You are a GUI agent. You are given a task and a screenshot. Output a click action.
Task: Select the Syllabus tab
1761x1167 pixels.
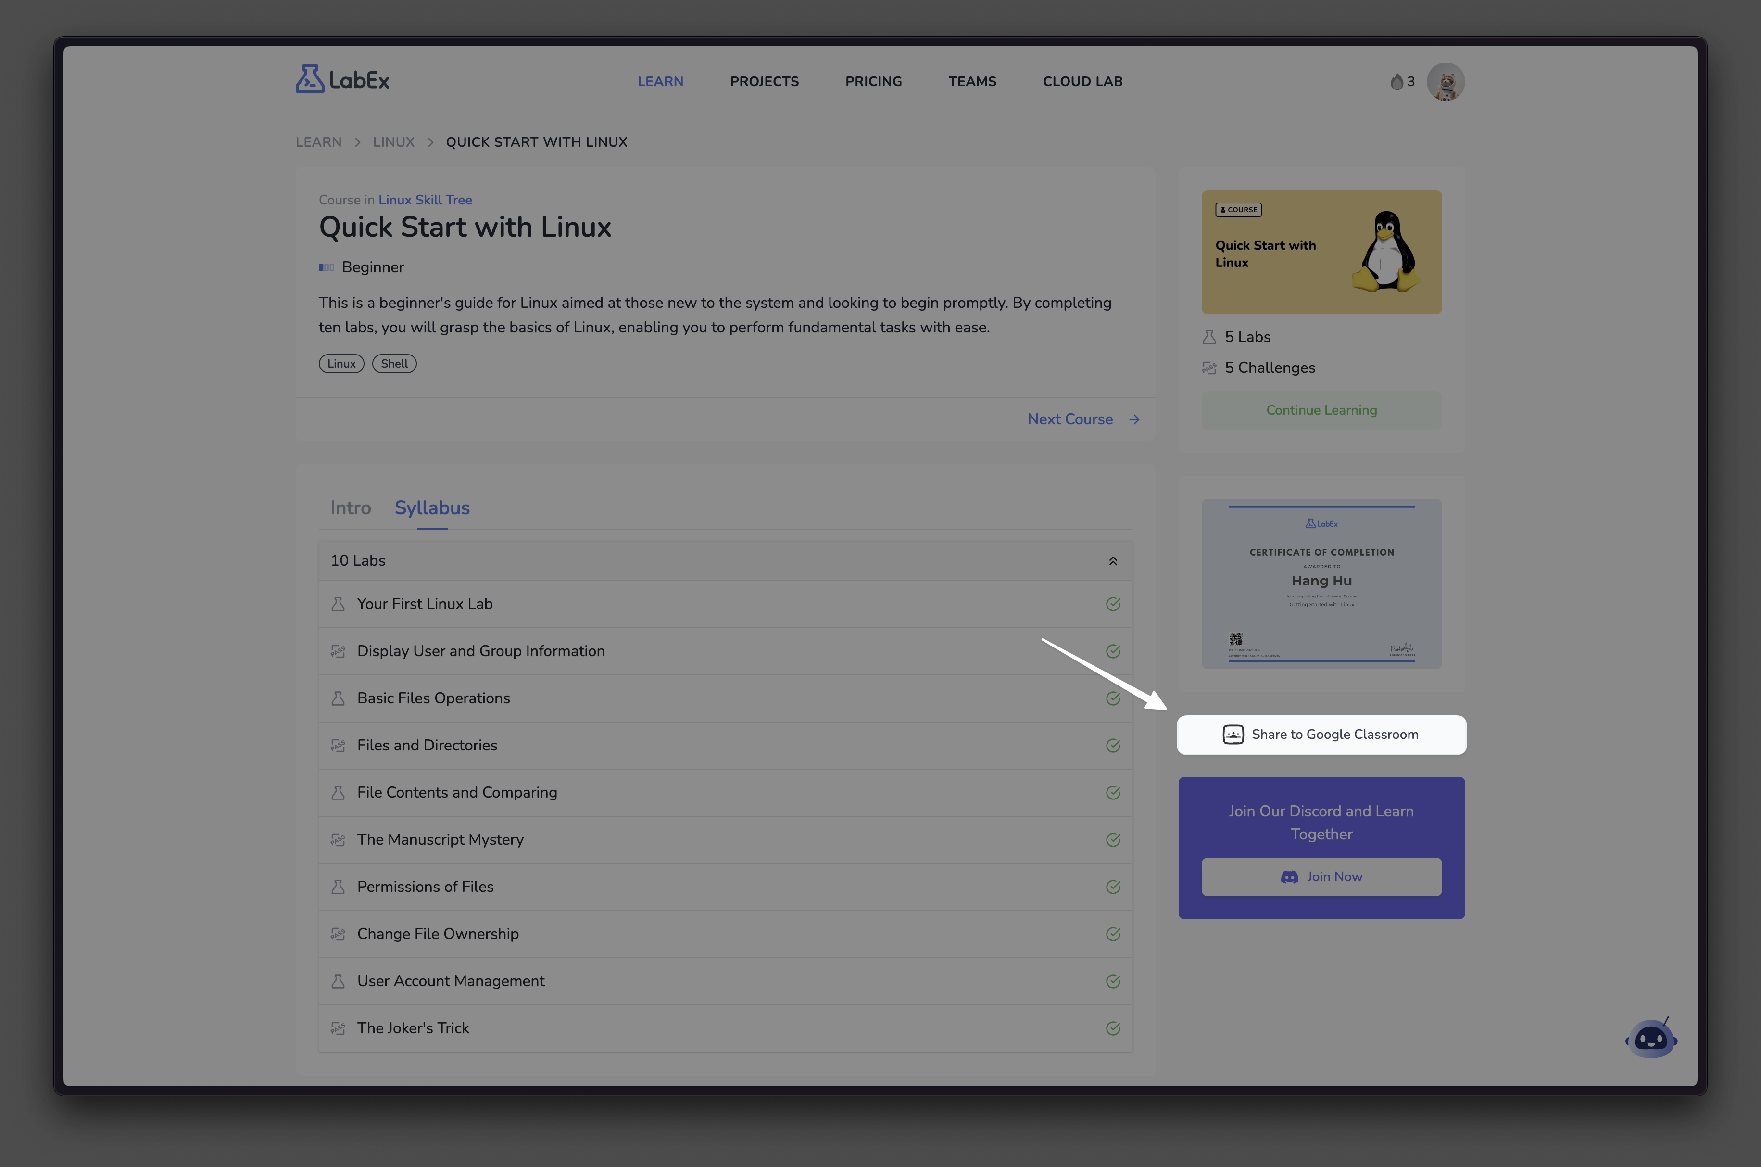pyautogui.click(x=432, y=507)
